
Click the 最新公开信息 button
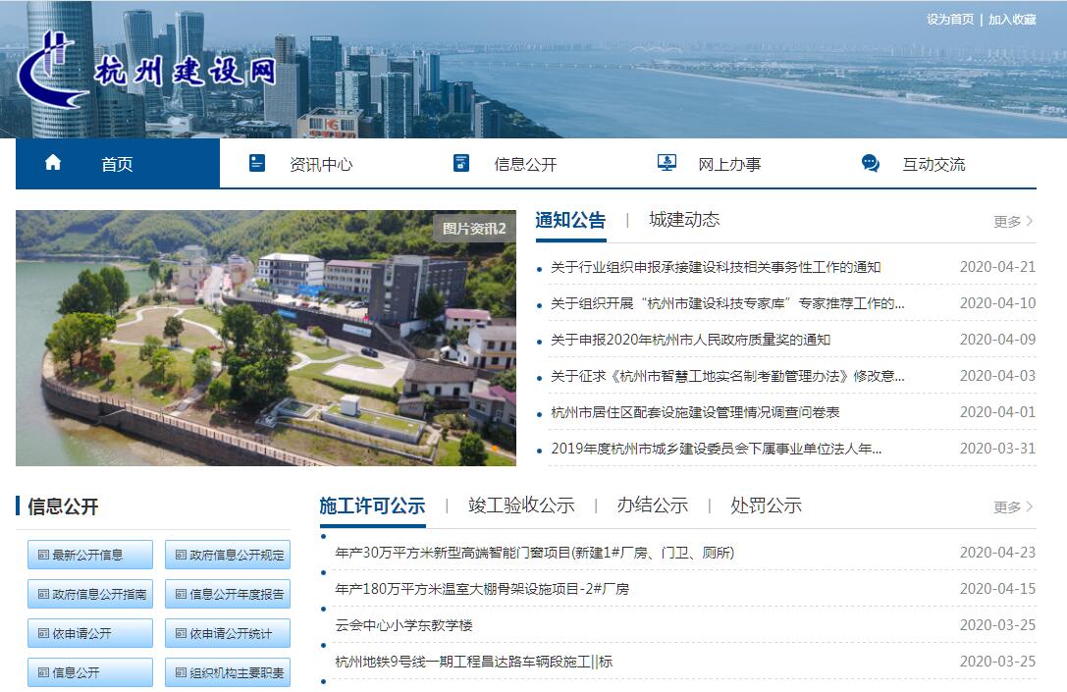pyautogui.click(x=90, y=555)
